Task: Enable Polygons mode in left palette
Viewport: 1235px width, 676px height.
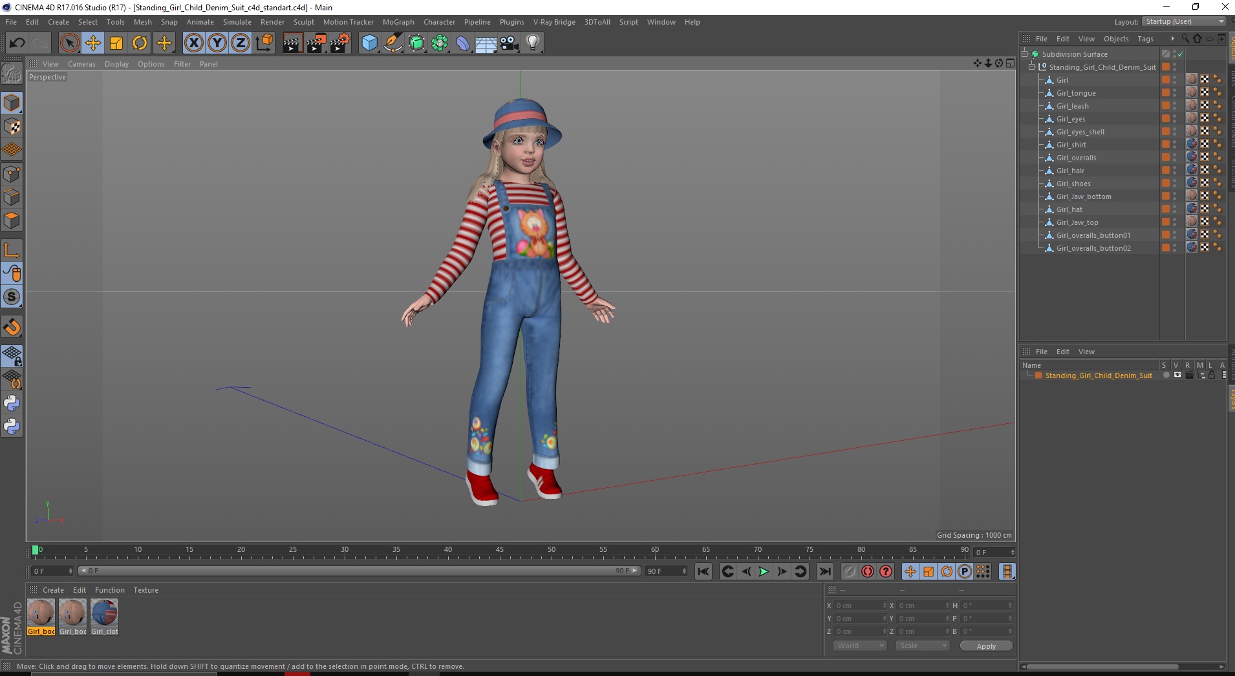Action: click(12, 220)
